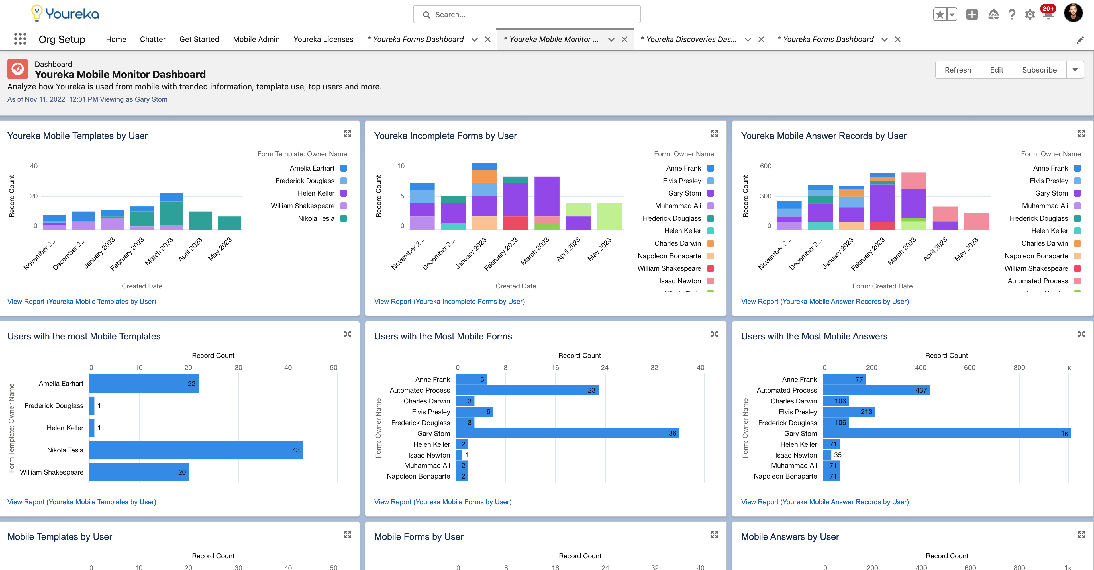This screenshot has width=1094, height=570.
Task: Close the last Youreka Forms Dashboard tab
Action: [x=897, y=40]
